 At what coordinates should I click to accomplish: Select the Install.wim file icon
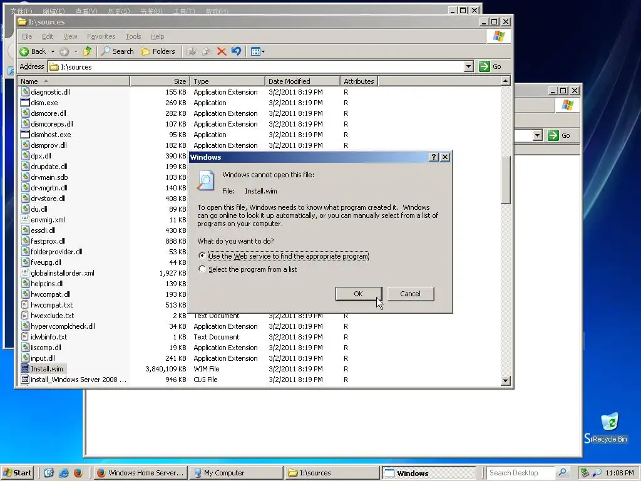click(x=25, y=368)
